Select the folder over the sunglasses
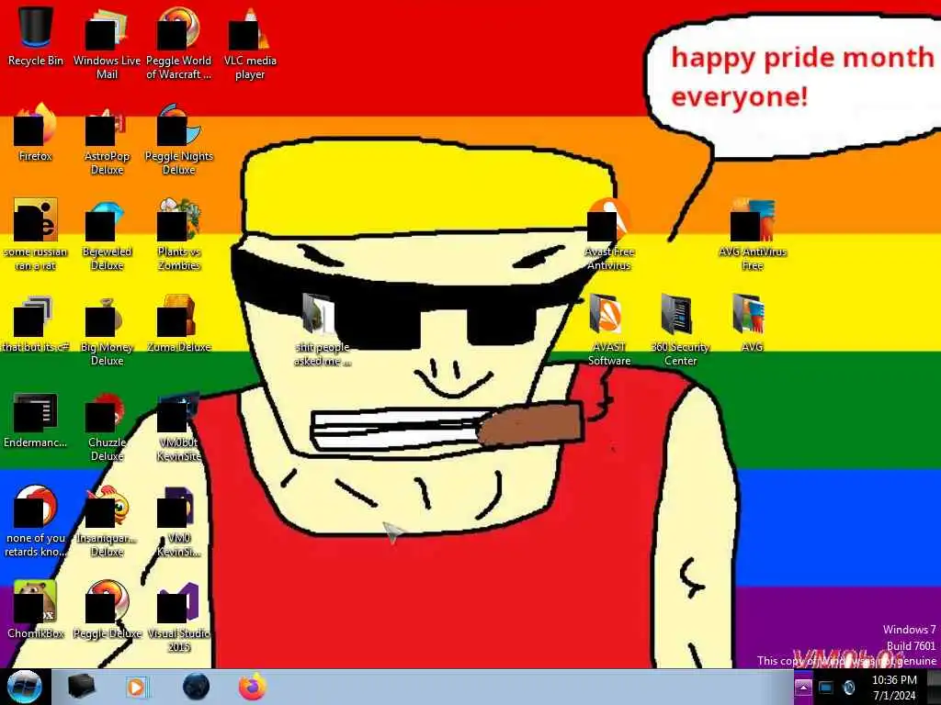The image size is (941, 705). tap(323, 330)
